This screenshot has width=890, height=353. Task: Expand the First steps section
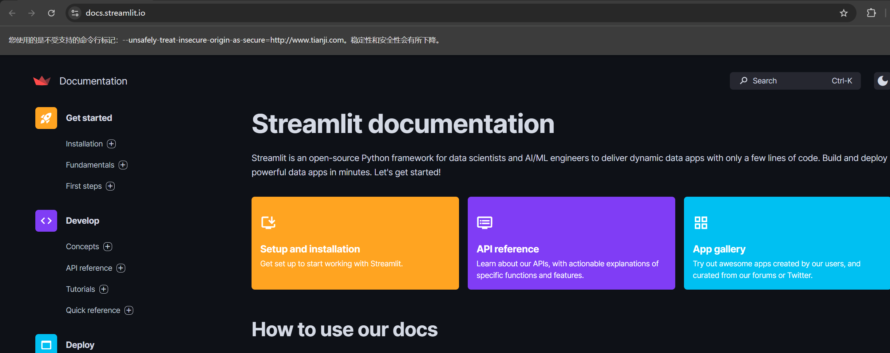pyautogui.click(x=110, y=186)
